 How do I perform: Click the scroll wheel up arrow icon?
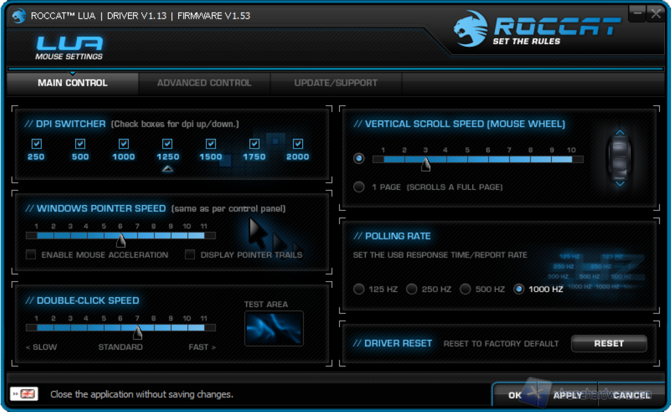tap(620, 133)
